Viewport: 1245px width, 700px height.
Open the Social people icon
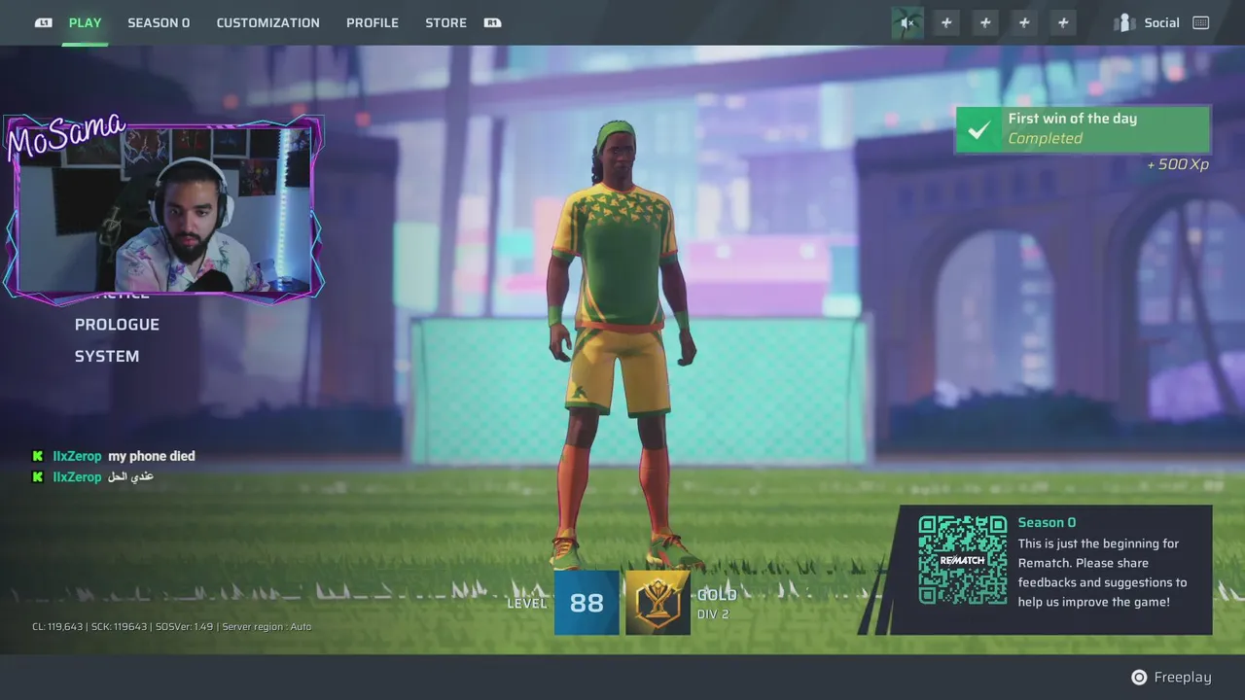(1125, 22)
